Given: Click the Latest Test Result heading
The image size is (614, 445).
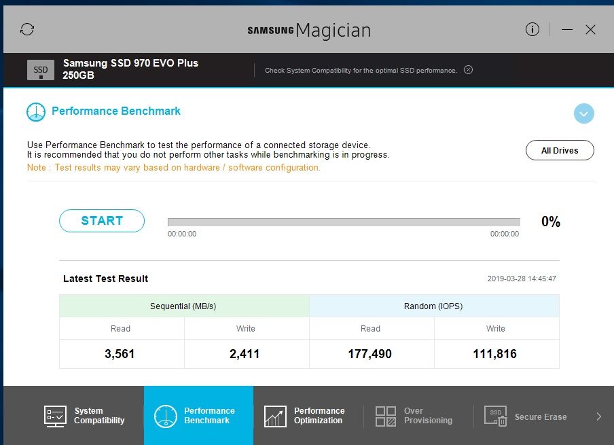Looking at the screenshot, I should tap(106, 279).
